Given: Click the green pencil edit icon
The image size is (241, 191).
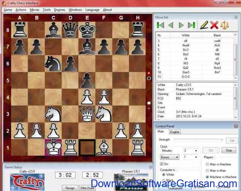Looking at the screenshot, I should tap(204, 25).
